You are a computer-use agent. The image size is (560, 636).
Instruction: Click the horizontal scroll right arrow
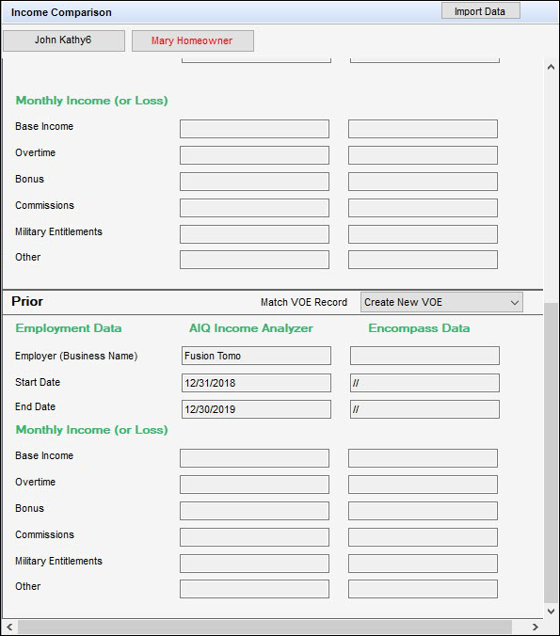536,628
